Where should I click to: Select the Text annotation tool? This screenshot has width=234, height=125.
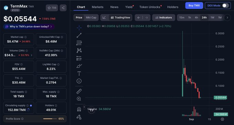[x=79, y=74]
